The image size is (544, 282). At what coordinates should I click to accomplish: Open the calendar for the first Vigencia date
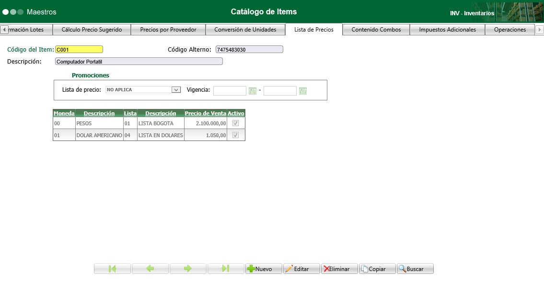click(x=253, y=90)
